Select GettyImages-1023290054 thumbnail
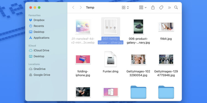The height and width of the screenshot is (103, 207). (138, 59)
